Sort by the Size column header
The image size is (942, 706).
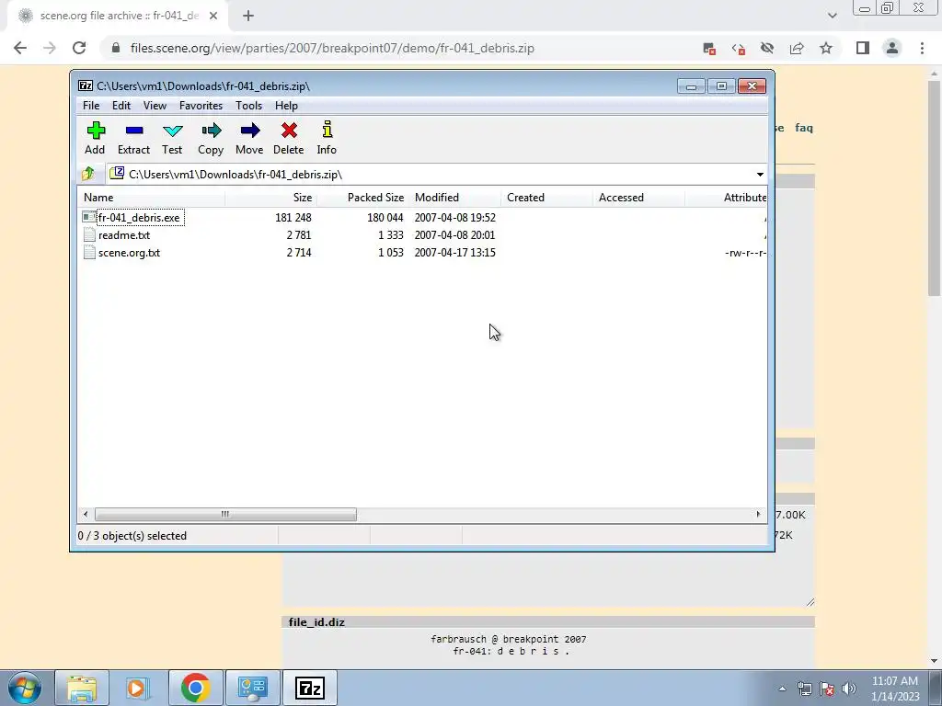point(271,198)
